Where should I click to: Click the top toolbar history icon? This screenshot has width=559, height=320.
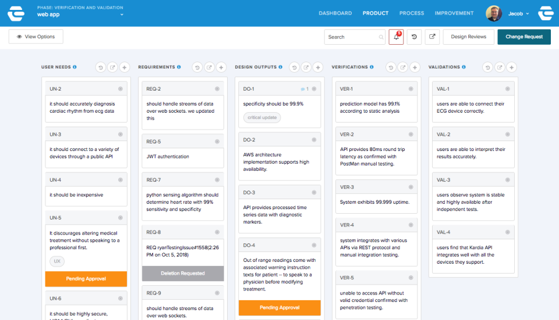click(414, 37)
